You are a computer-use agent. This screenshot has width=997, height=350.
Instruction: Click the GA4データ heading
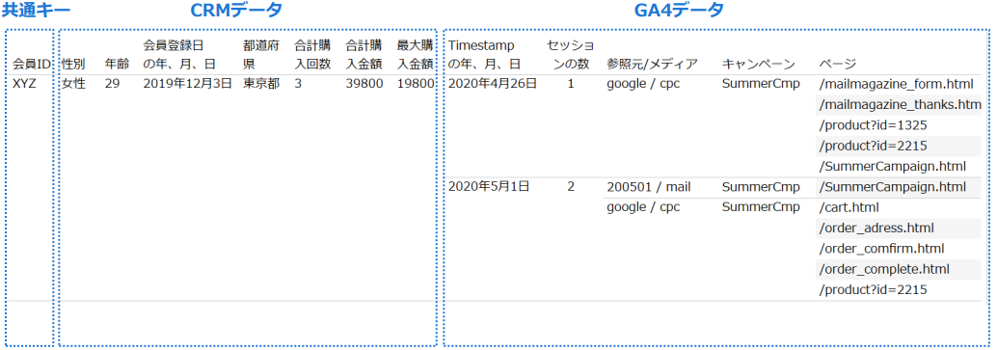coord(680,11)
